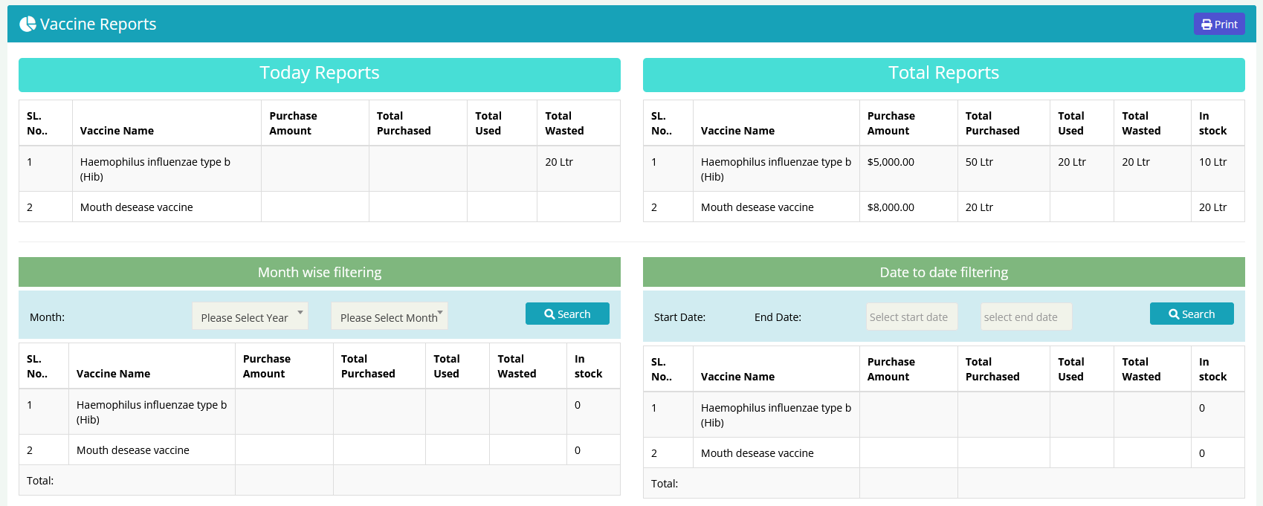Click the Month wise filtering heading
Screen dimensions: 1263x506
click(319, 273)
